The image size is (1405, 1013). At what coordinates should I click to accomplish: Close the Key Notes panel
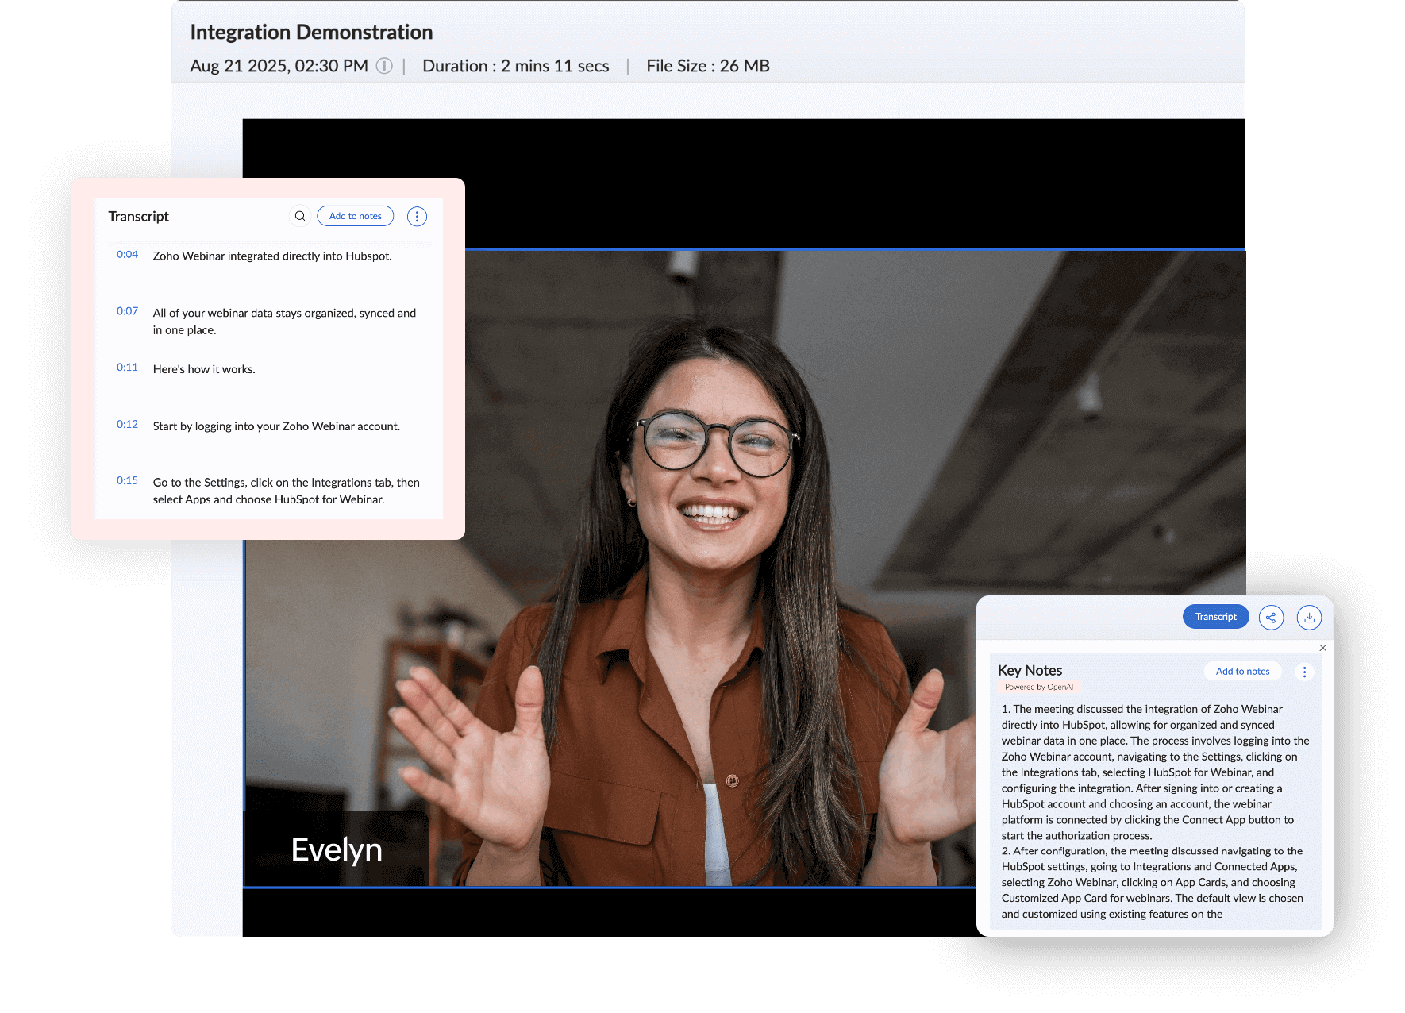coord(1322,648)
